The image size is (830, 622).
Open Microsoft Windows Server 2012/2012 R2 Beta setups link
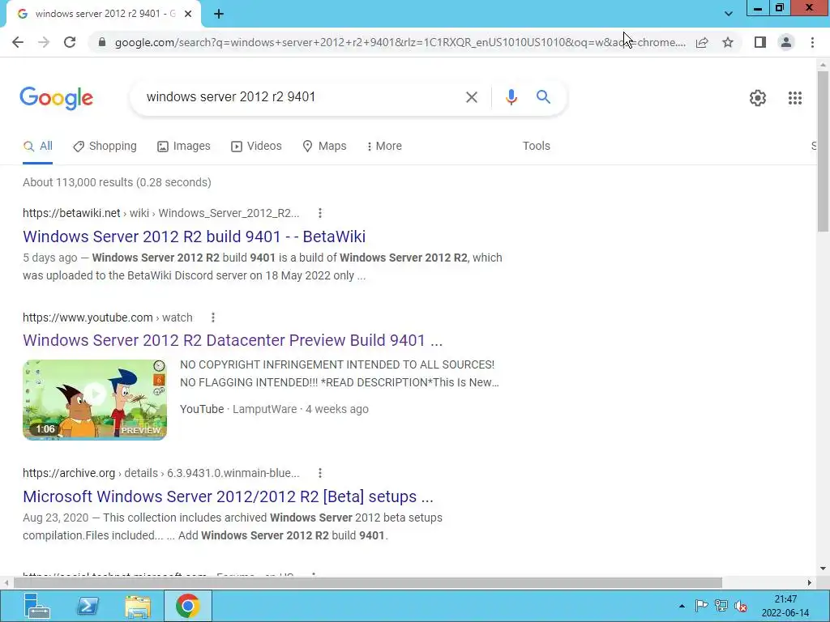tap(228, 496)
